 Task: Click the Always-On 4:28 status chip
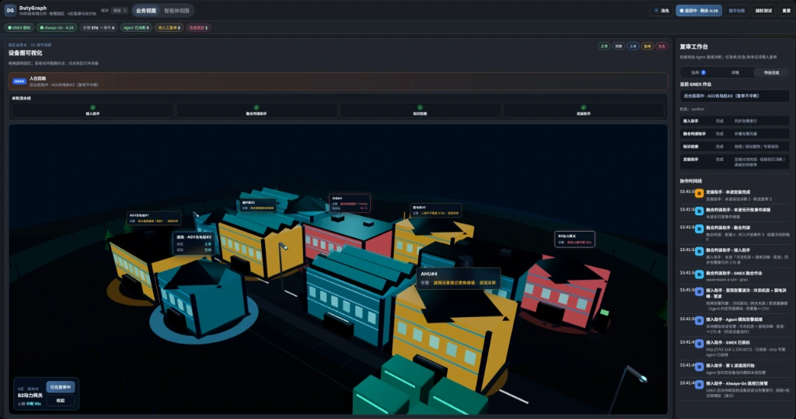tap(57, 27)
